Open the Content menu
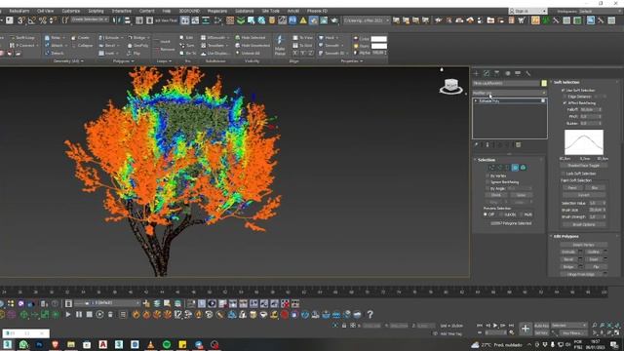The height and width of the screenshot is (351, 624). pos(146,11)
